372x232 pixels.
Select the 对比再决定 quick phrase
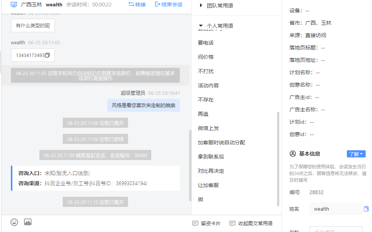[211, 171]
